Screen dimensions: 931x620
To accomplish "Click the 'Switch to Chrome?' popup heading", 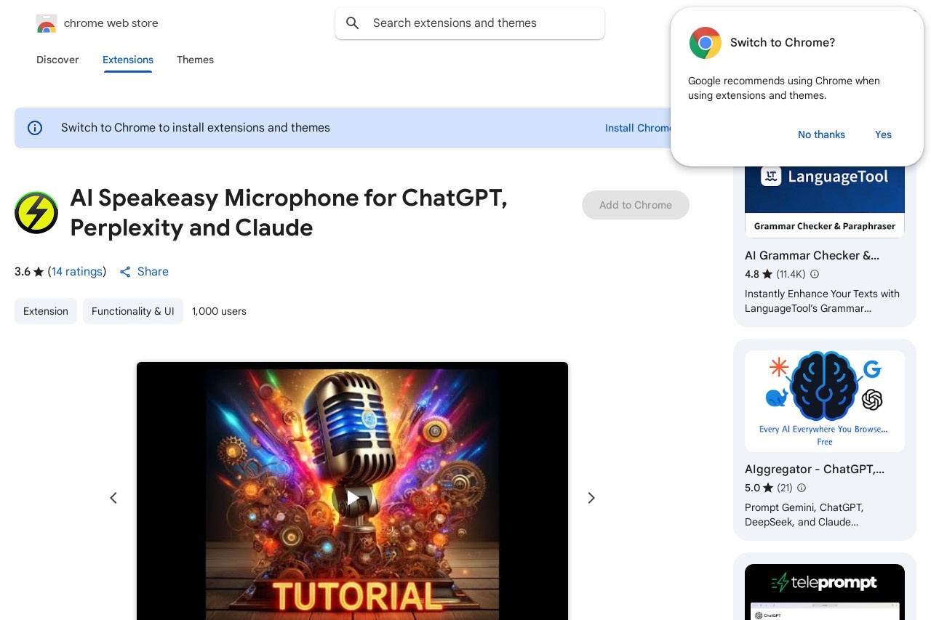I will (x=783, y=43).
